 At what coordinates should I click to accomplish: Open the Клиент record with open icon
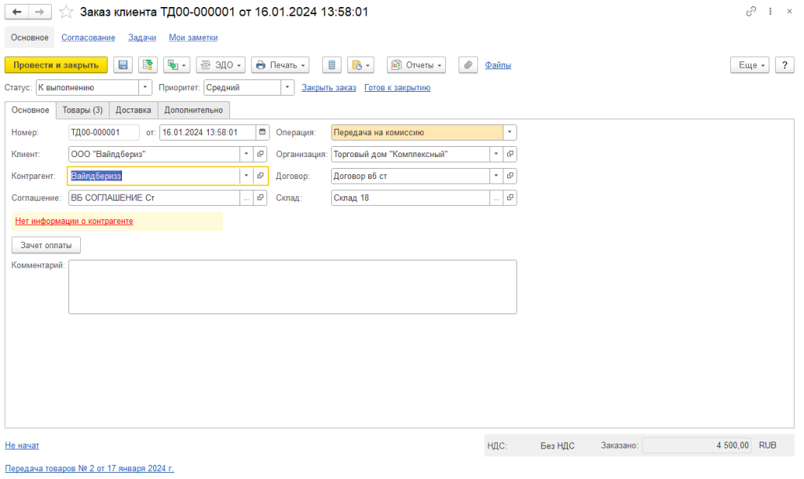[x=261, y=154]
